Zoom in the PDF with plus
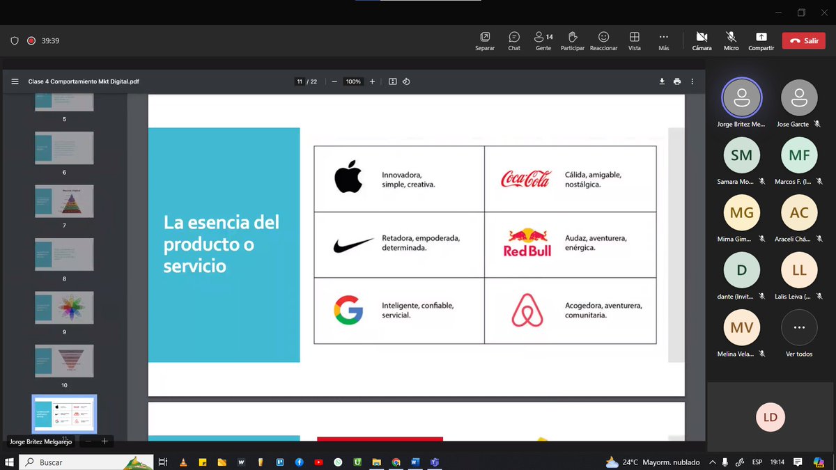The image size is (836, 470). pyautogui.click(x=372, y=81)
